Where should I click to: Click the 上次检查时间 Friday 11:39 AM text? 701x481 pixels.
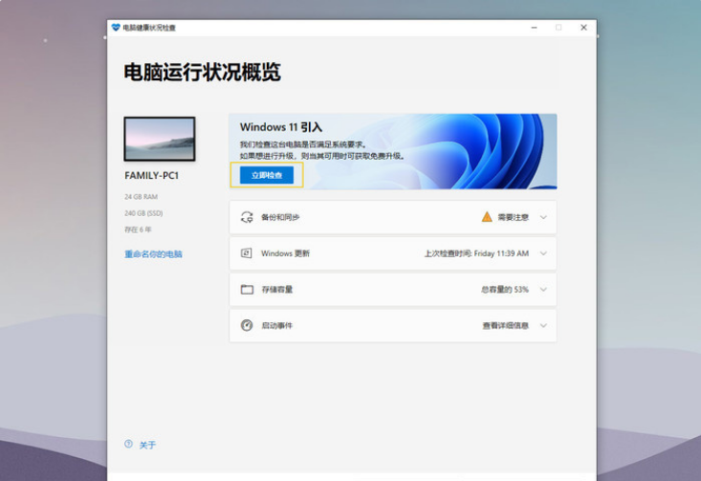tap(476, 253)
